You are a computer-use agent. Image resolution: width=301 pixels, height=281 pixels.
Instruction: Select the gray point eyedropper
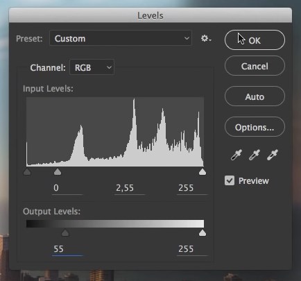(255, 155)
